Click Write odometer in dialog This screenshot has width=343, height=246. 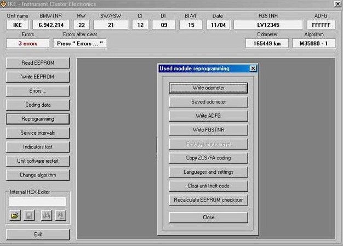pos(208,88)
